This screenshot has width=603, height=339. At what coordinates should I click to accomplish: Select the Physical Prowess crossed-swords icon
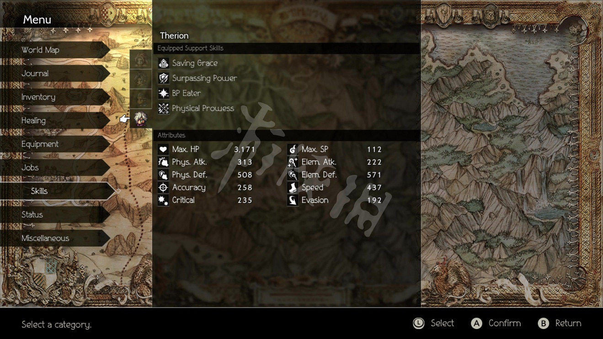pyautogui.click(x=163, y=108)
